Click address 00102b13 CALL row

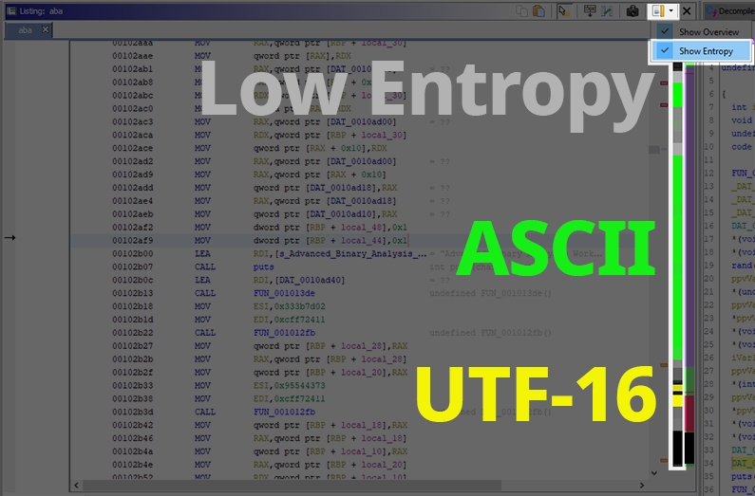[x=132, y=293]
